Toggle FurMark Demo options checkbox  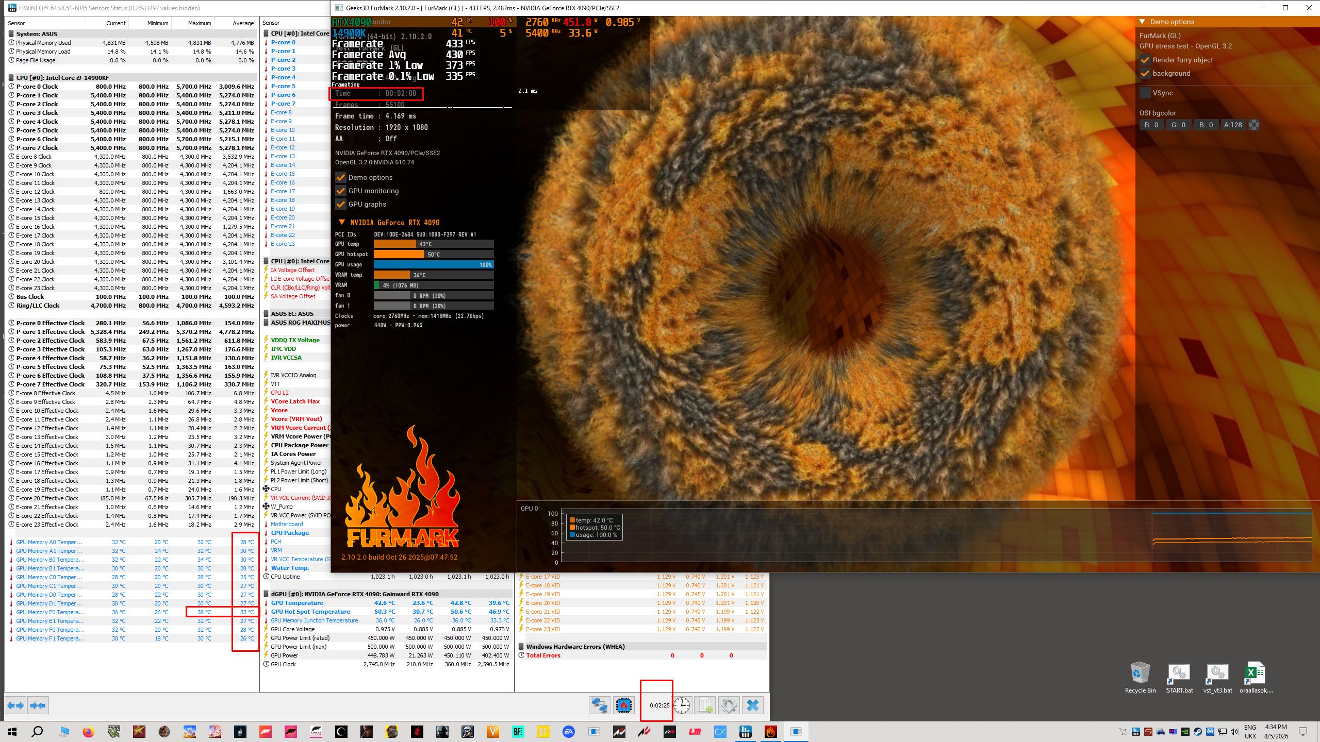pyautogui.click(x=340, y=177)
